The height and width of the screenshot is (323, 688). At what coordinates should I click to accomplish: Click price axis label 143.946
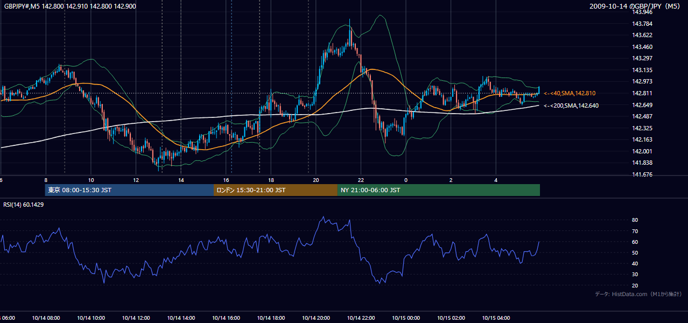[642, 12]
